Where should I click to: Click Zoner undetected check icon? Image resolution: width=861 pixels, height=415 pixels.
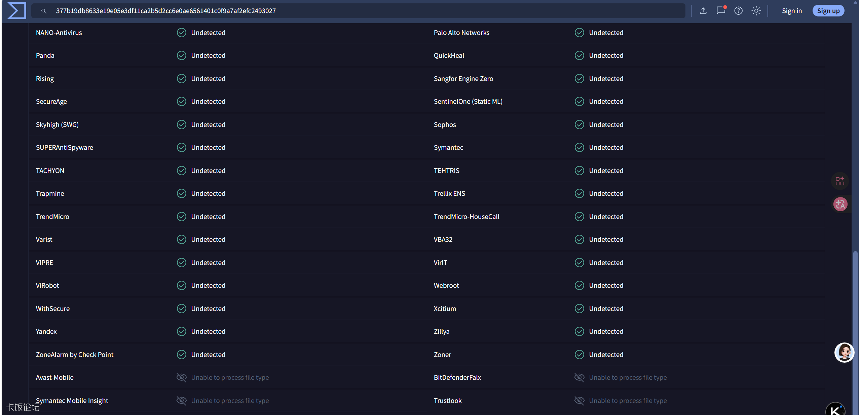pos(579,355)
